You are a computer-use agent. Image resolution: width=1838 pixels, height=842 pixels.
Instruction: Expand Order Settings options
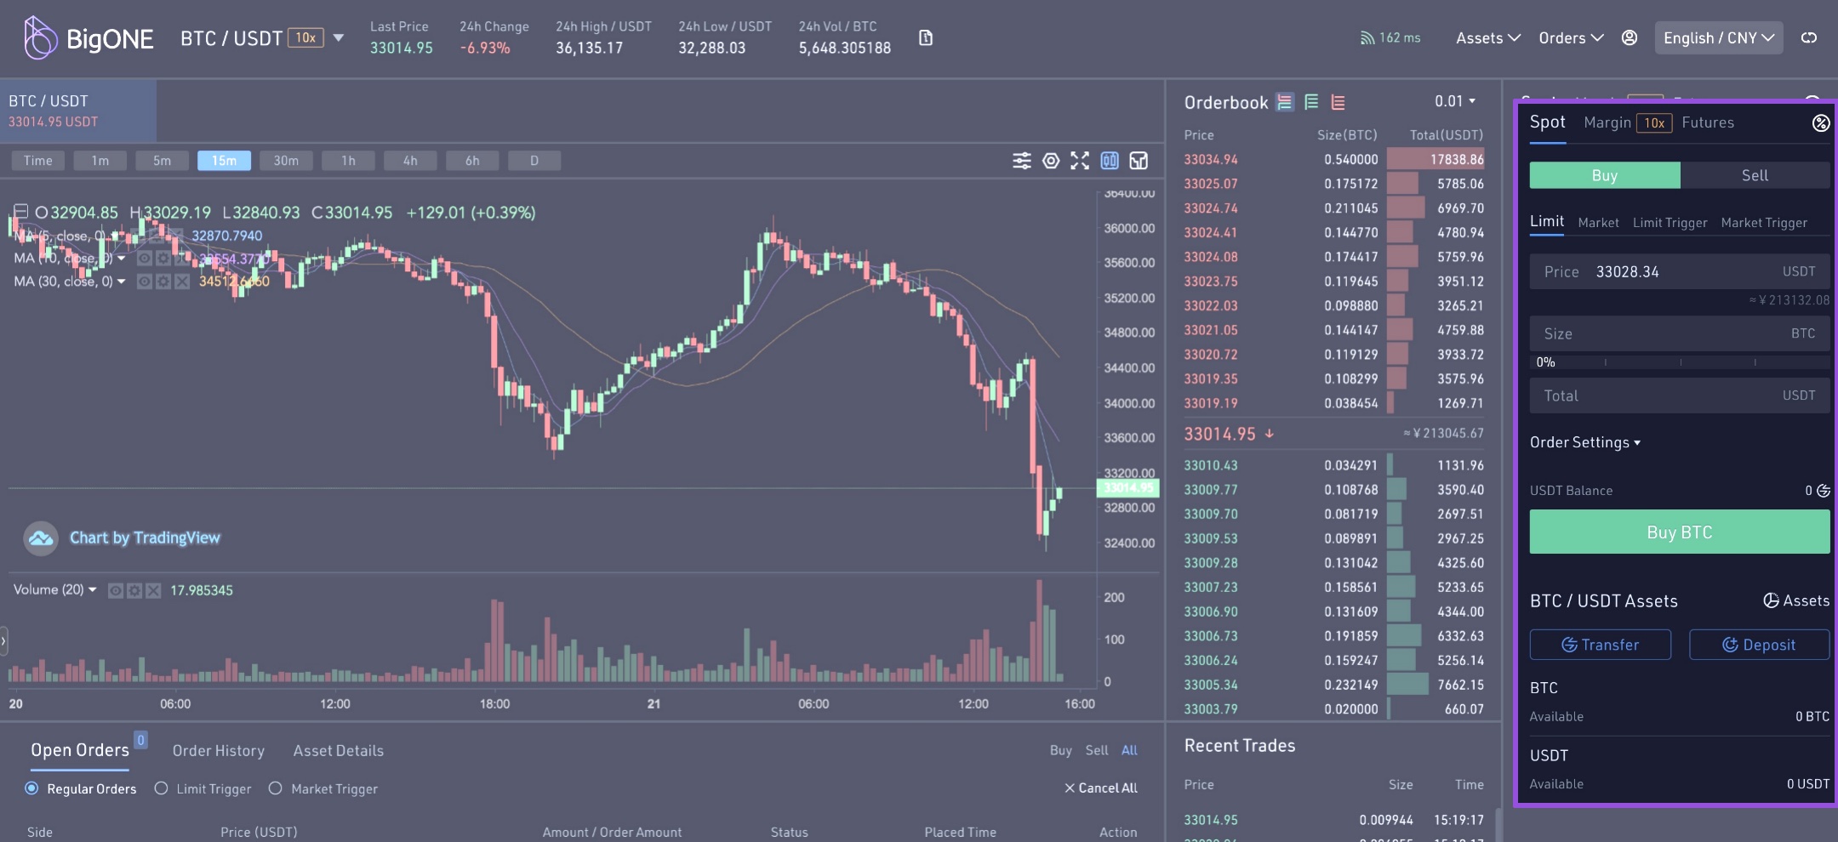[1584, 442]
